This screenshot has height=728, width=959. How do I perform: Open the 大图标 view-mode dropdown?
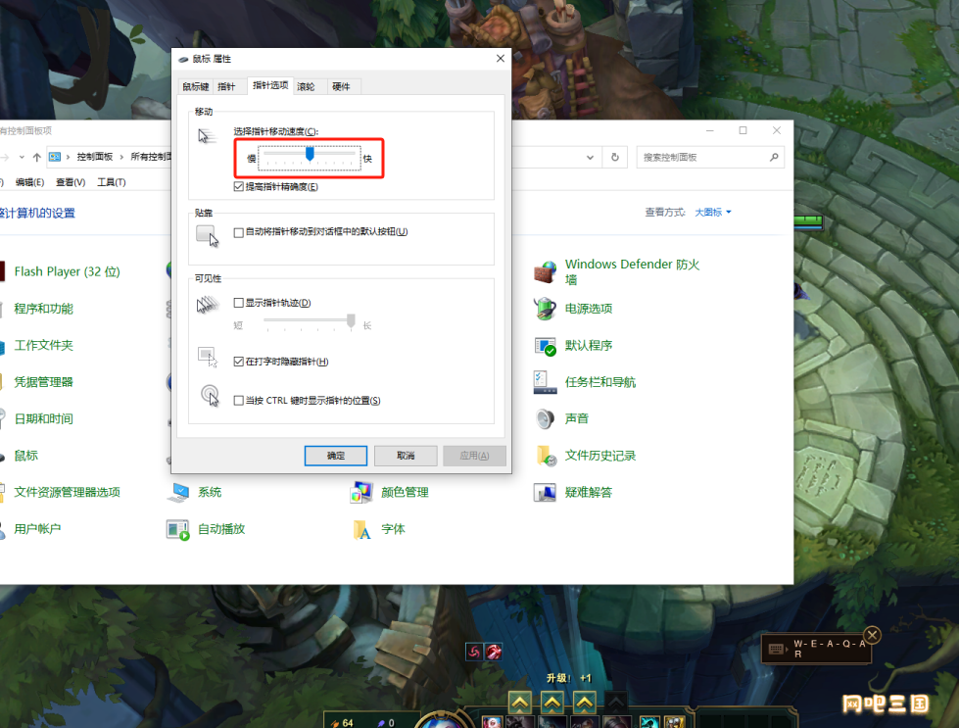click(x=713, y=213)
